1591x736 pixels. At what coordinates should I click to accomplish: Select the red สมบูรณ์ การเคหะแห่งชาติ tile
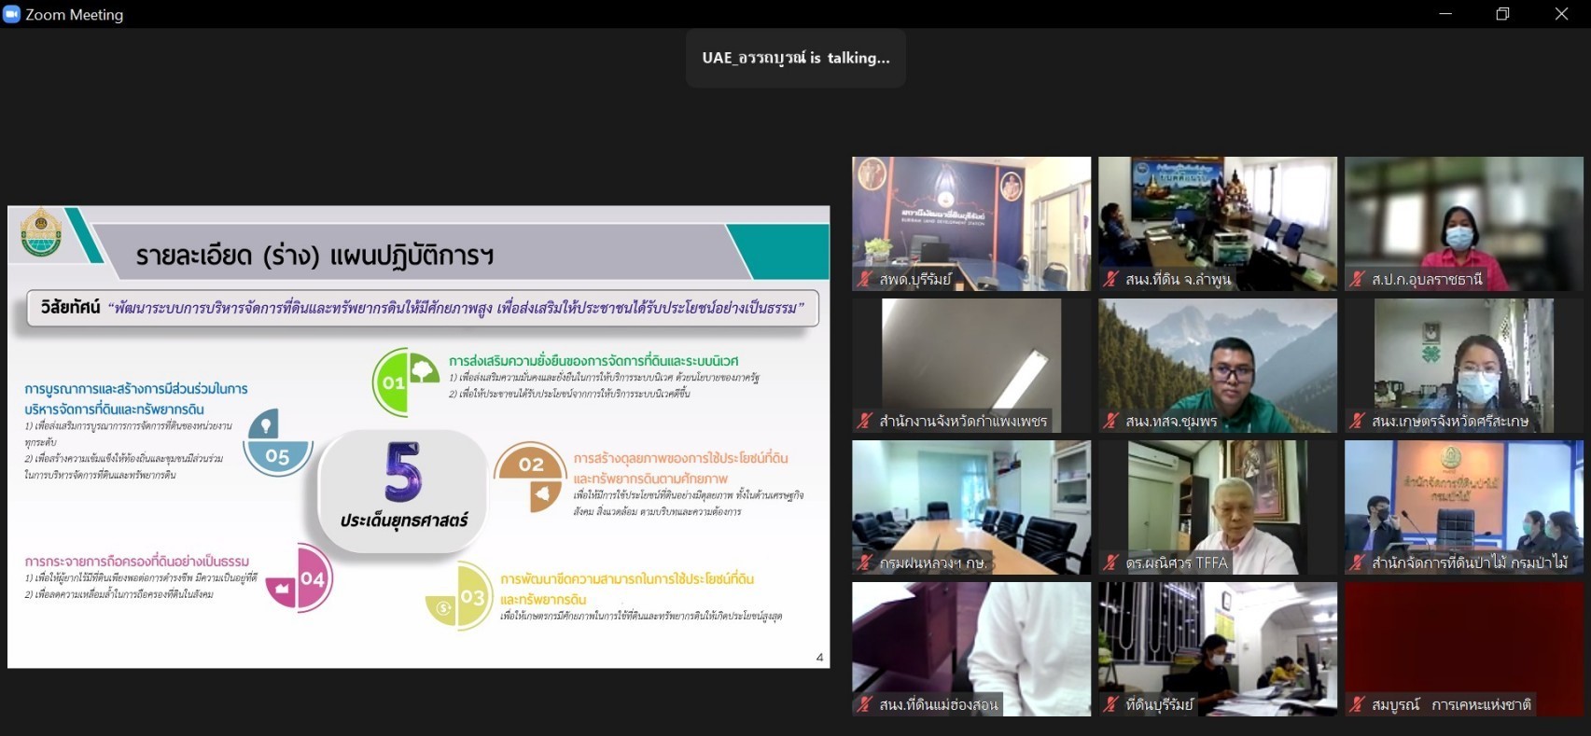1463,644
